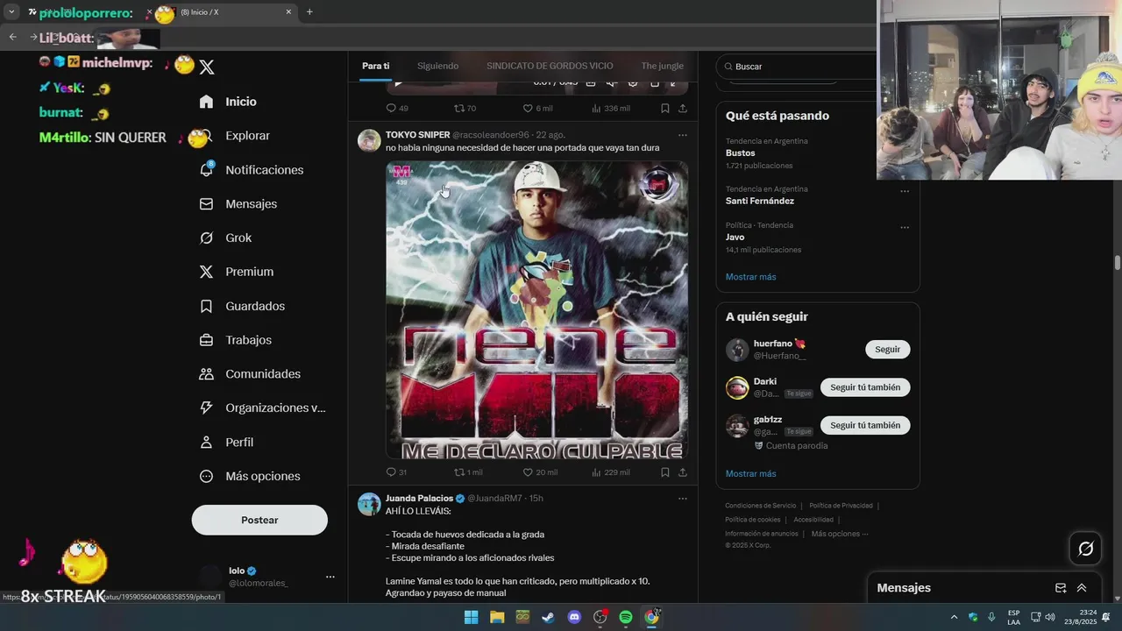
Task: Switch to Siguiendo tab
Action: (437, 66)
